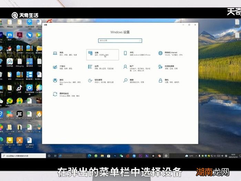This screenshot has height=181, width=241.
Task: Focus the Windows Settings search field
Action: [120, 40]
